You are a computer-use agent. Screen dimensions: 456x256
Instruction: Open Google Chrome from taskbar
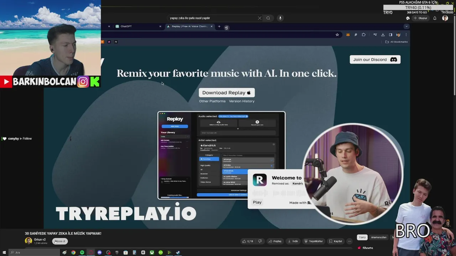[73, 252]
